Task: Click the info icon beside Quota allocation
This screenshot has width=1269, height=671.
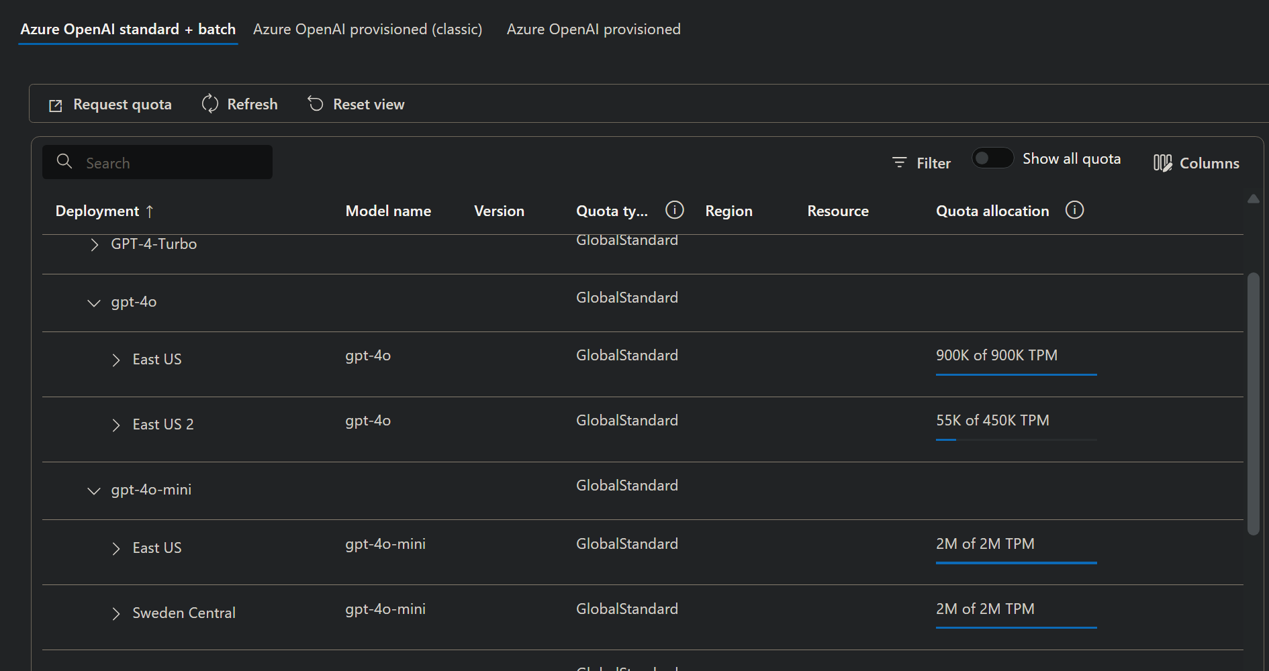Action: pyautogui.click(x=1075, y=210)
